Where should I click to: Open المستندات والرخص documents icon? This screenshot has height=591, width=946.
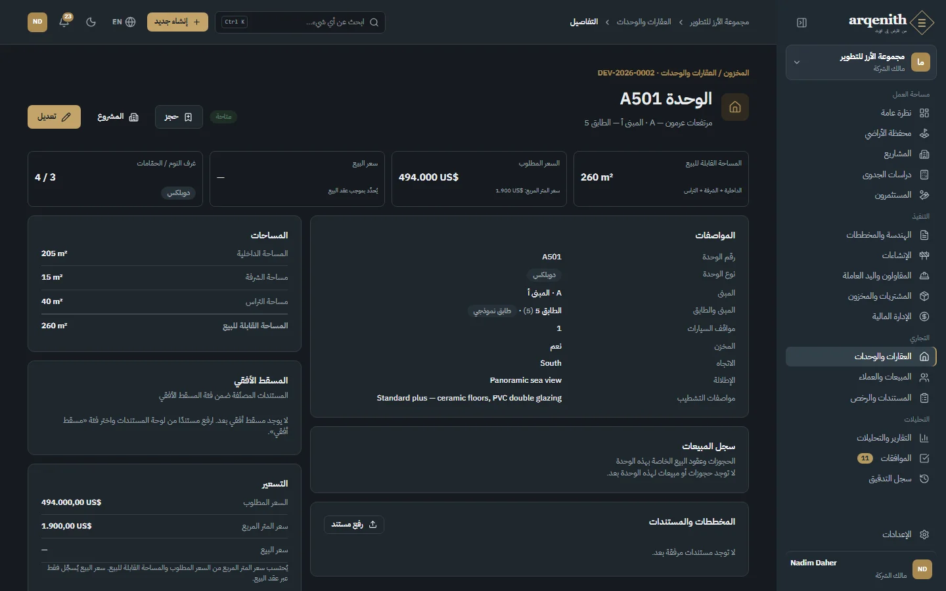pos(924,398)
